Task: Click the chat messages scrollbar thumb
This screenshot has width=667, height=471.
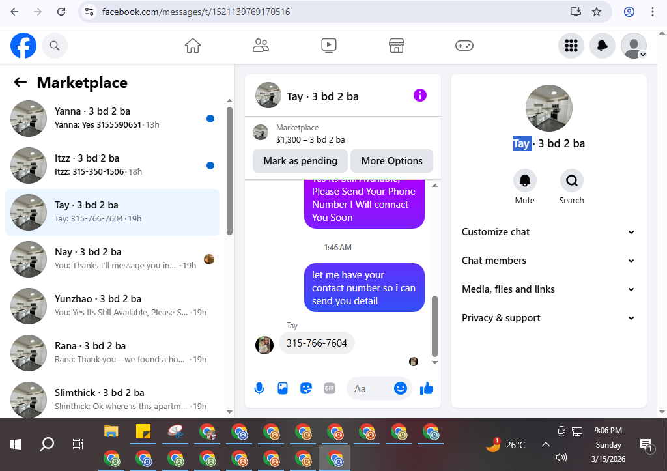Action: (x=434, y=326)
